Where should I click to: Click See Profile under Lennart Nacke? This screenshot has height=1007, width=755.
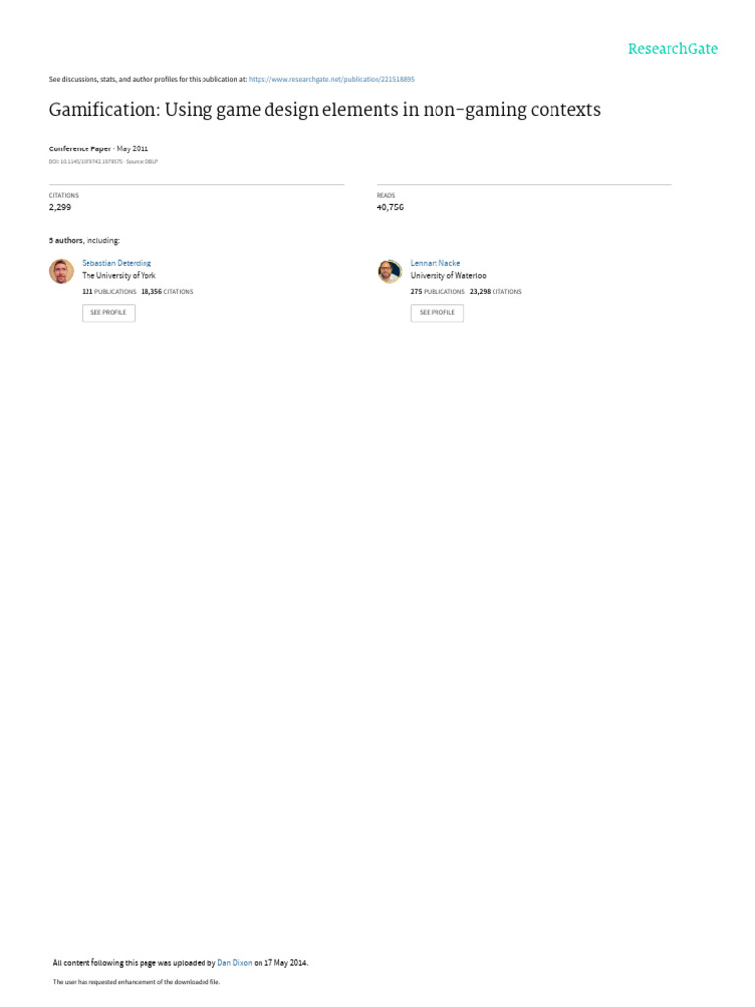coord(437,313)
